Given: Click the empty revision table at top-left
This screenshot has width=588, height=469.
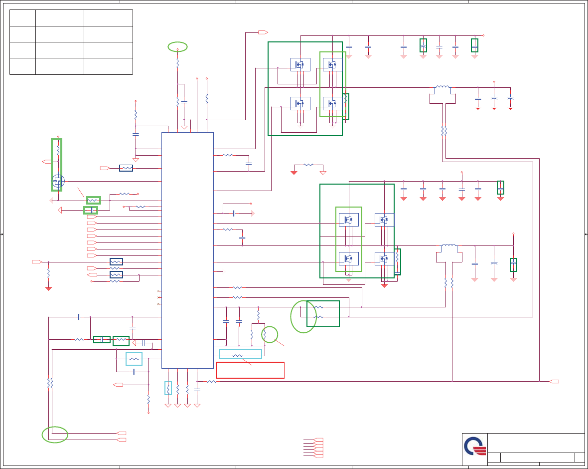Looking at the screenshot, I should pos(71,42).
